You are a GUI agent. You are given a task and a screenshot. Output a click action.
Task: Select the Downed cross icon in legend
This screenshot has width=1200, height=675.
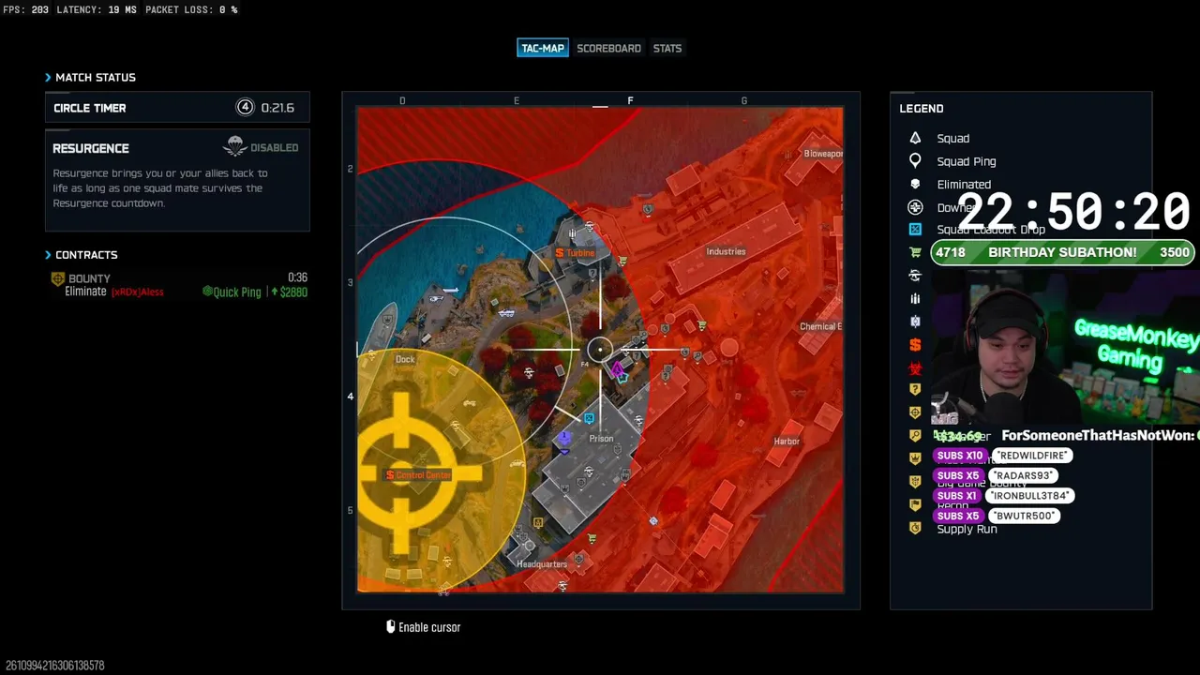[915, 207]
